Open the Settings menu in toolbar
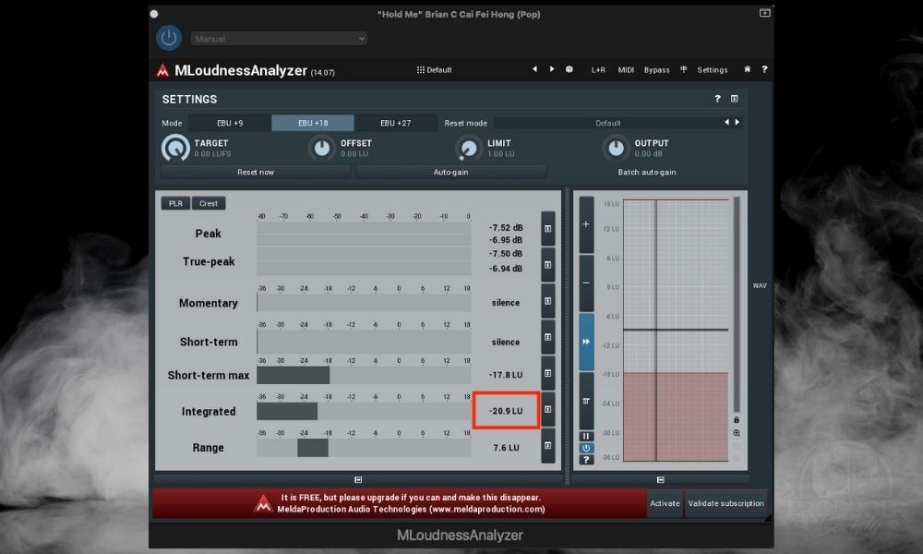The image size is (923, 554). (713, 70)
